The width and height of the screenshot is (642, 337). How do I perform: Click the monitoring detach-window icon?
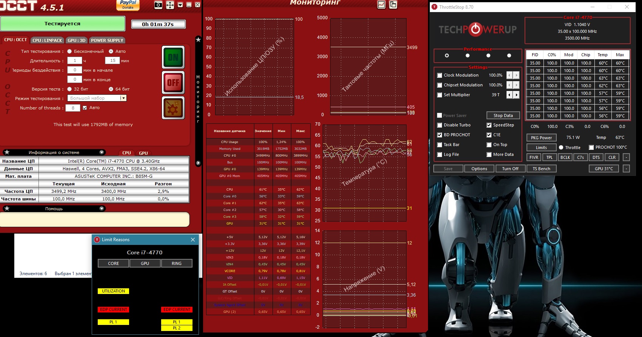[x=393, y=5]
